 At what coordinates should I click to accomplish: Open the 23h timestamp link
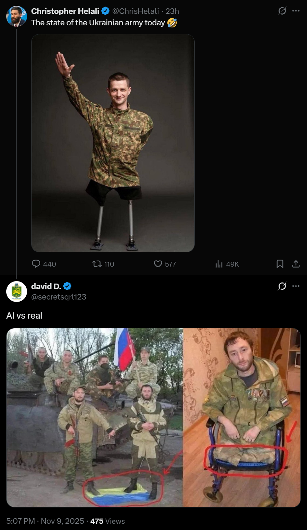[x=172, y=11]
